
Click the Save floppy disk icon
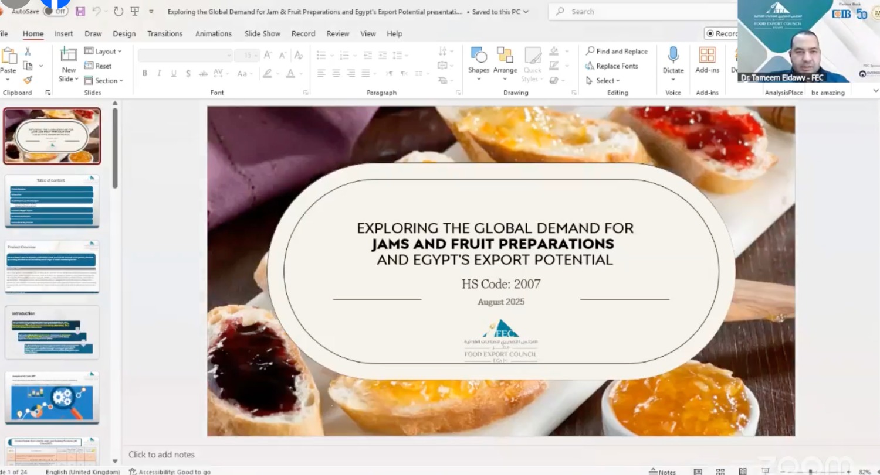[80, 11]
